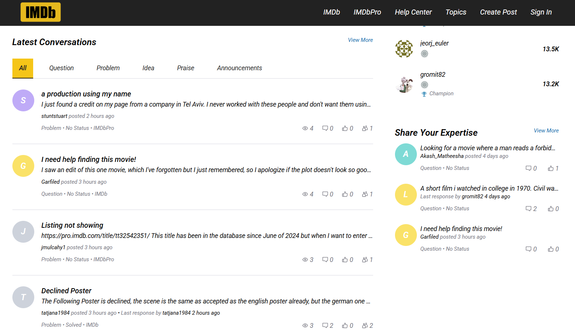The height and width of the screenshot is (330, 575).
Task: Click the like thumb icon on 'a production using my name'
Action: click(x=345, y=128)
